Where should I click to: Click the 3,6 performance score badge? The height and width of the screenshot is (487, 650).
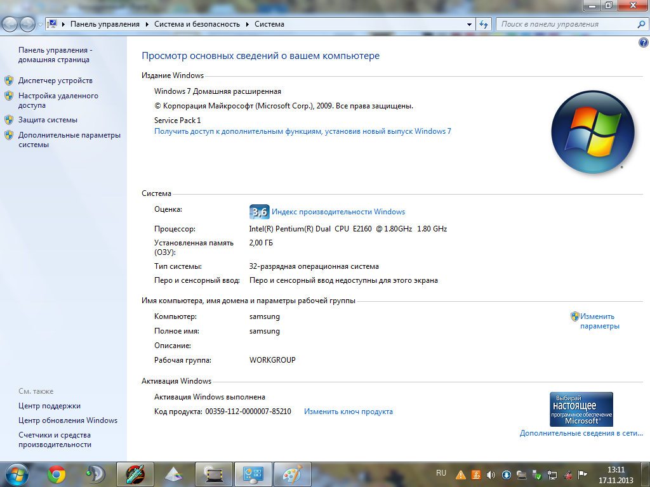[x=260, y=212]
